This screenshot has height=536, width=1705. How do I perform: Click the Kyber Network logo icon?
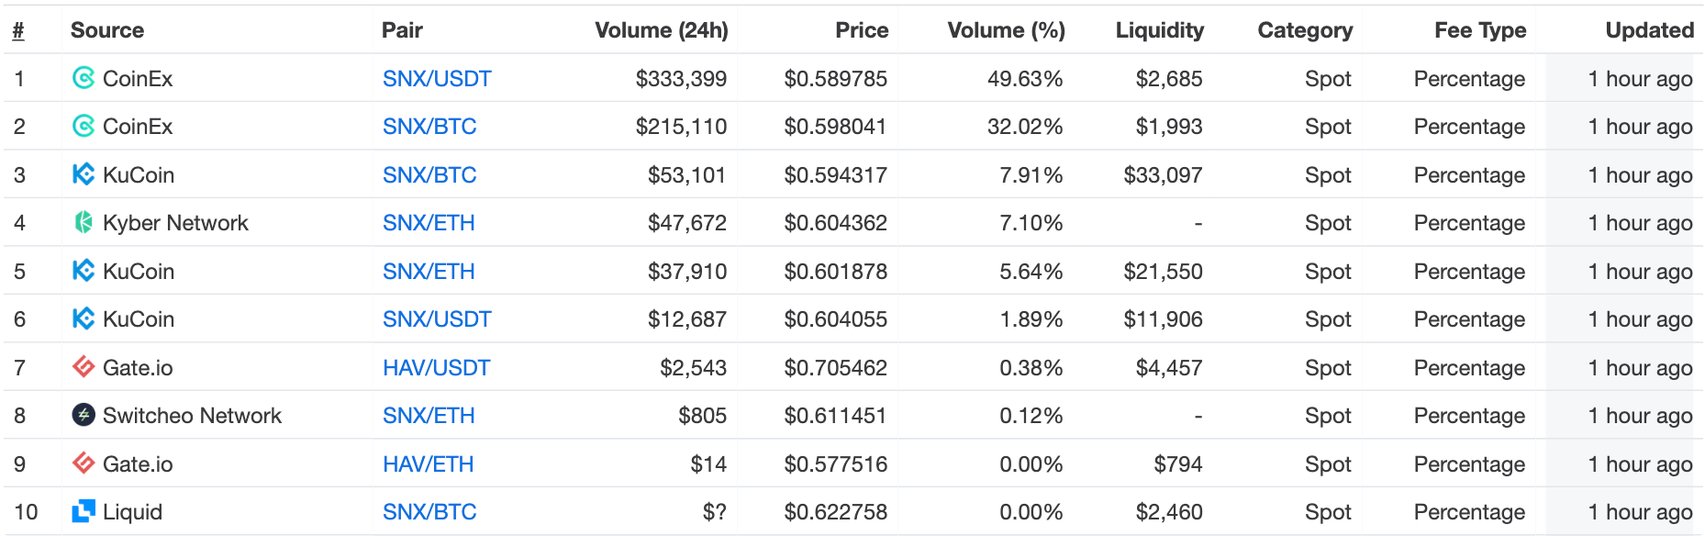pyautogui.click(x=84, y=222)
